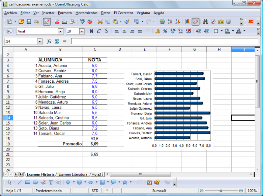Screen dimensions: 263x196
Task: Sort descending Z-A icon
Action: coord(177,22)
